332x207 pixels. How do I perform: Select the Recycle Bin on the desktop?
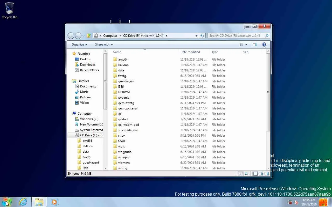point(10,11)
